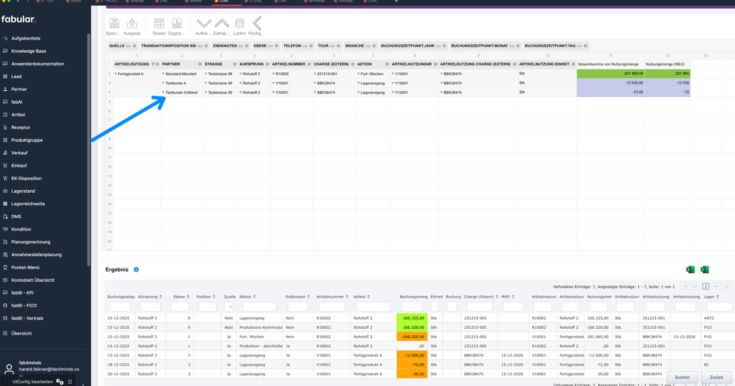Expand the Testkunde Drittland partner entry
735x386 pixels.
163,93
